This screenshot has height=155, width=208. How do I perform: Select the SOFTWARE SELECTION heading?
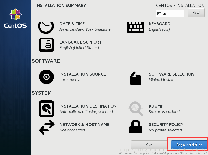point(171,74)
